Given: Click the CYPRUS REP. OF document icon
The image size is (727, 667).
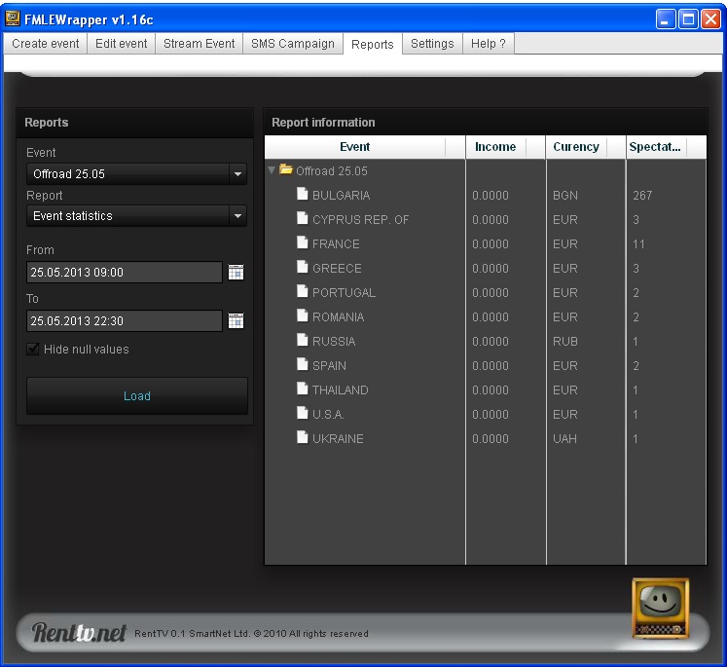Looking at the screenshot, I should coord(303,218).
